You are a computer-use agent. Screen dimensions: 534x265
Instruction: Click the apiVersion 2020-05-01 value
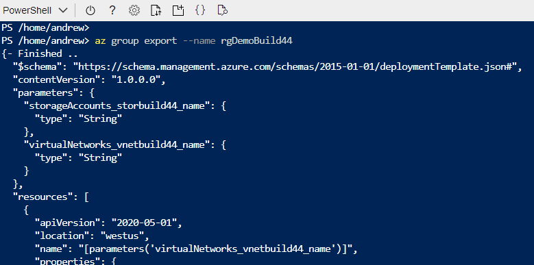(x=145, y=223)
